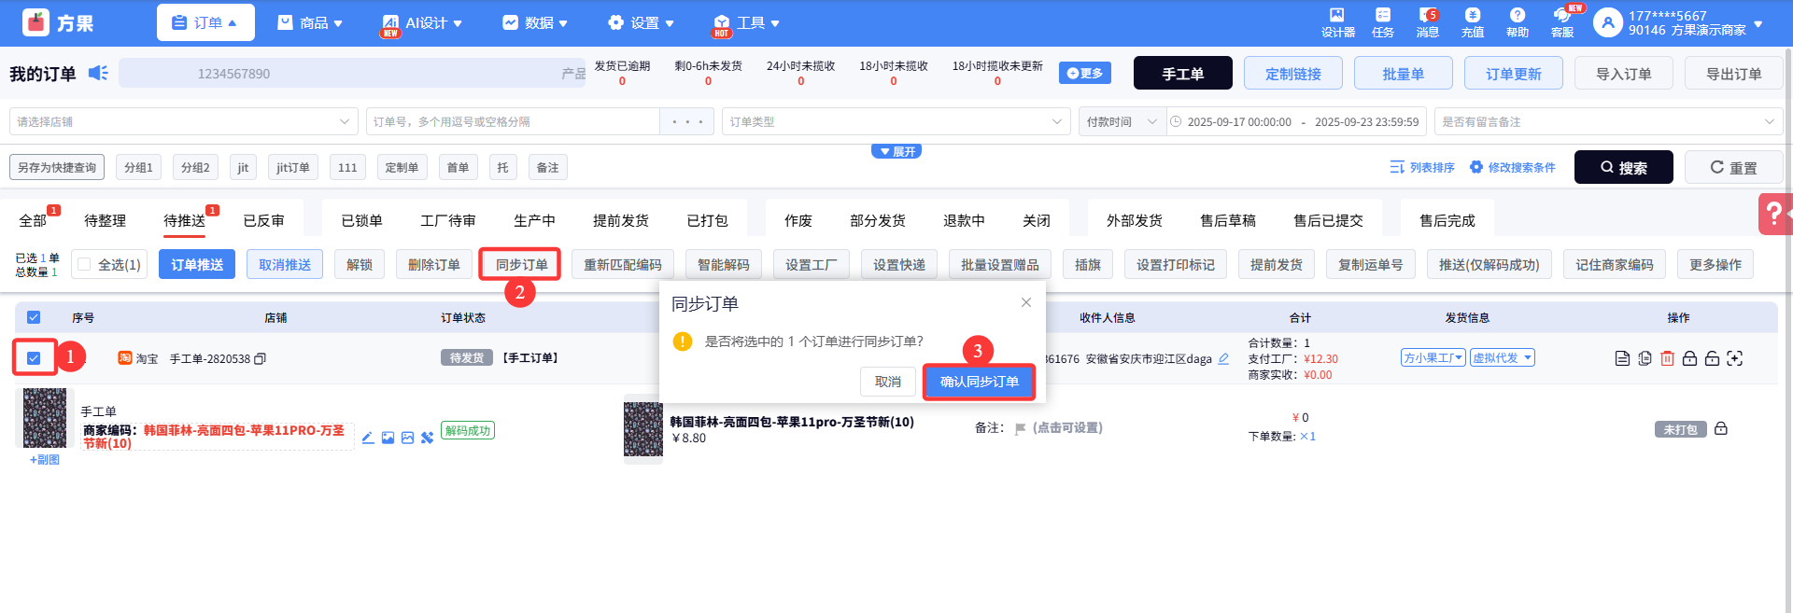This screenshot has height=613, width=1793.
Task: Click the 设计器 designer icon
Action: [1337, 22]
